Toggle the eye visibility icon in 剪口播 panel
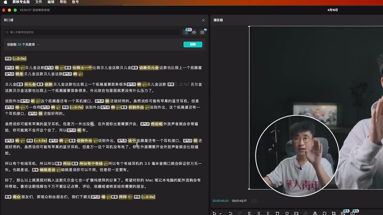The width and height of the screenshot is (383, 215). point(194,32)
